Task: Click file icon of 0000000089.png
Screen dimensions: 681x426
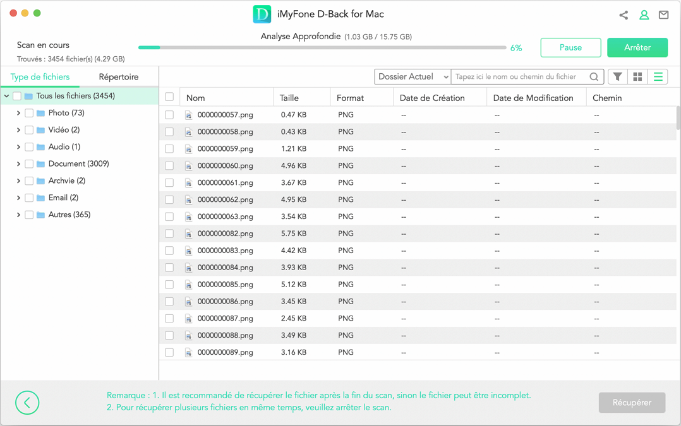Action: (188, 352)
